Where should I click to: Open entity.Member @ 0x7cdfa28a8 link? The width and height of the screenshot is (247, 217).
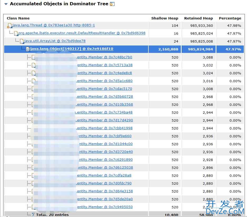pyautogui.click(x=104, y=175)
